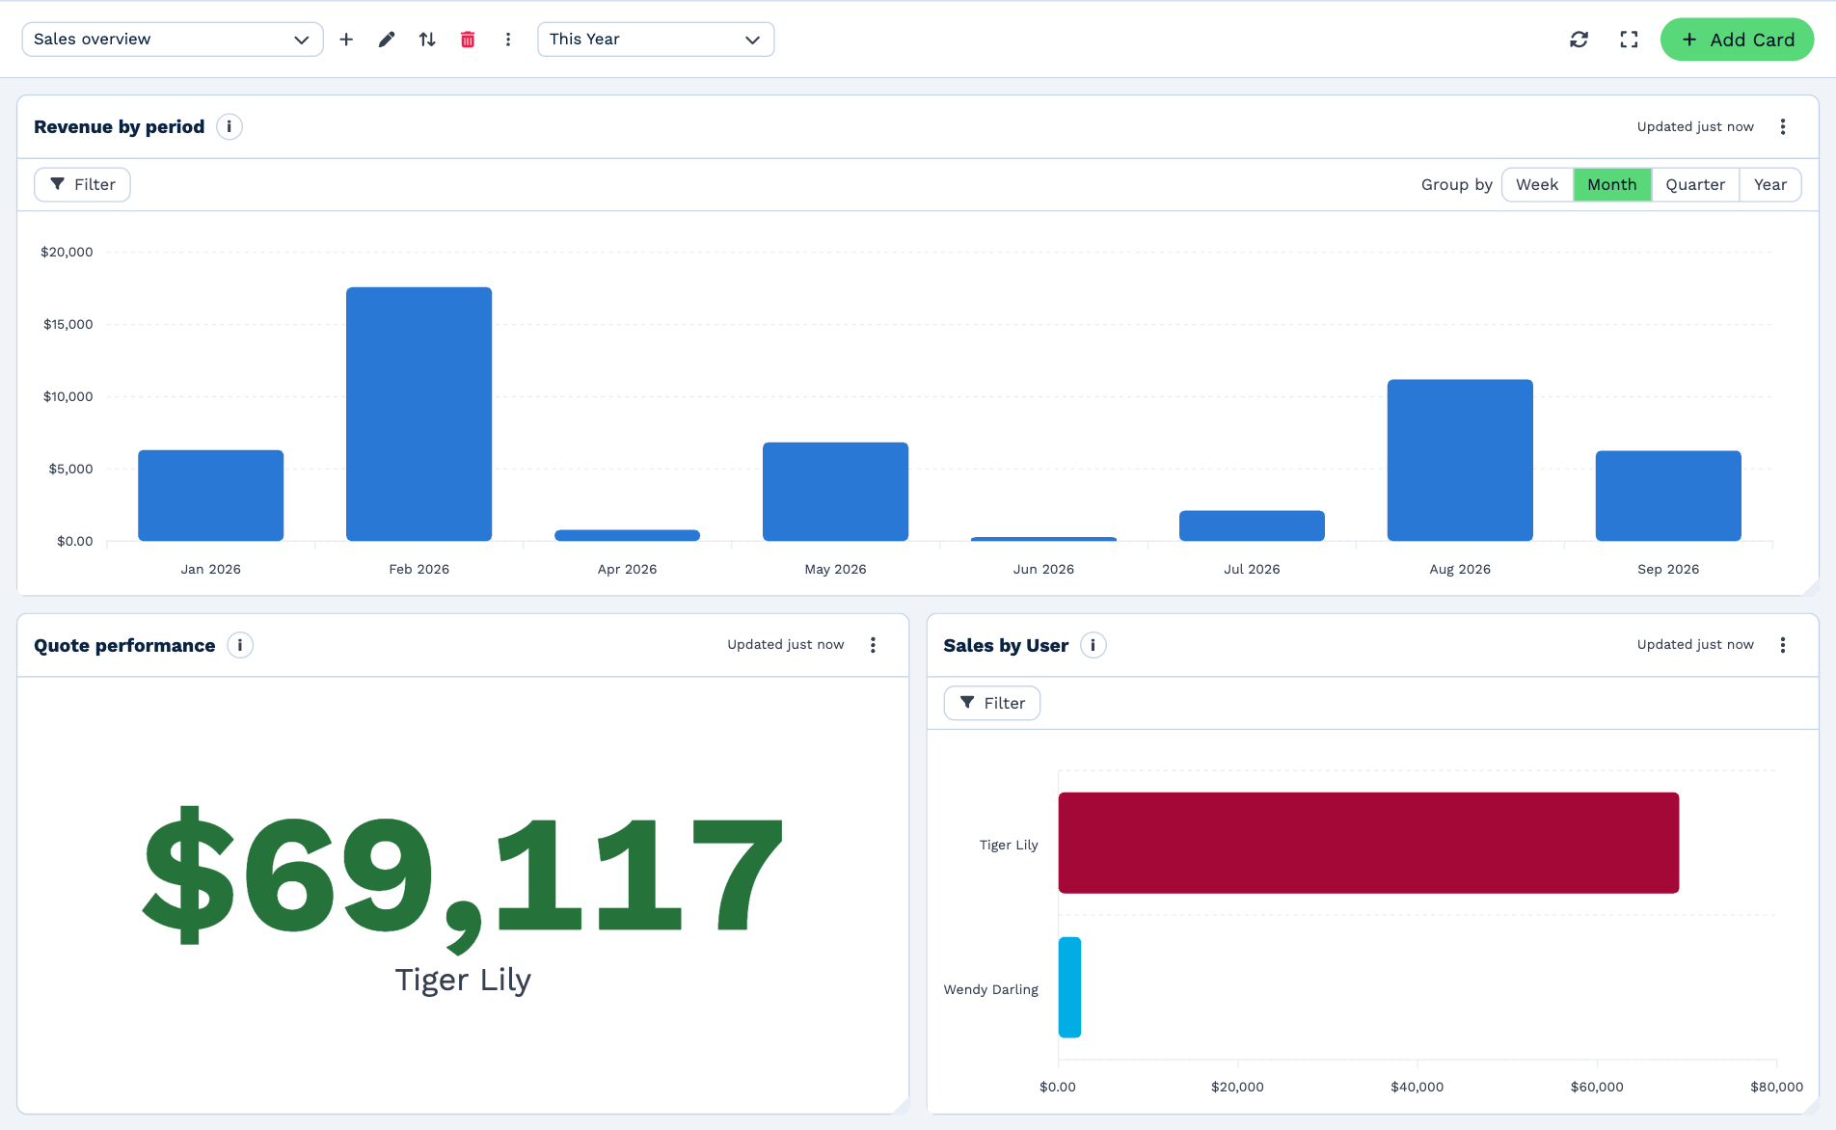
Task: Open the dashboard options three-dot menu
Action: (508, 40)
